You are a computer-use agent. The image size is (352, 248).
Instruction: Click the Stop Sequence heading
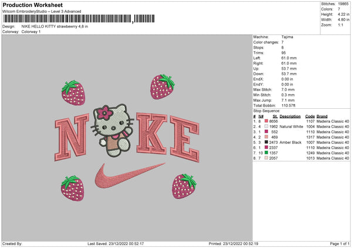click(x=267, y=111)
